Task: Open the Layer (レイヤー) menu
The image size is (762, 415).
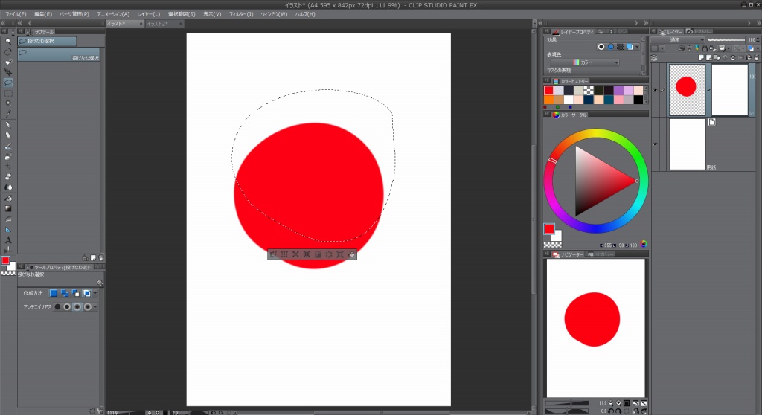Action: (148, 14)
